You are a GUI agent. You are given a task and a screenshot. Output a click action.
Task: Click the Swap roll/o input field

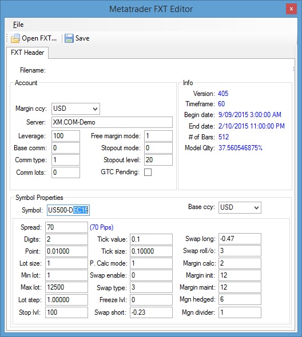(240, 251)
